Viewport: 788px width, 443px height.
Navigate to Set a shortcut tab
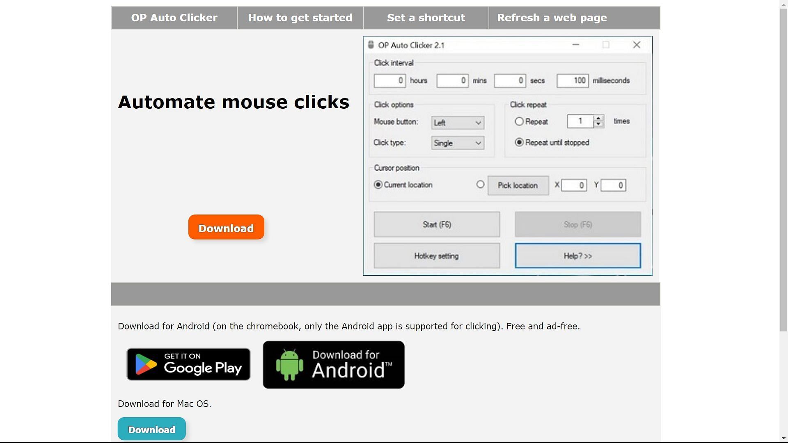click(426, 17)
